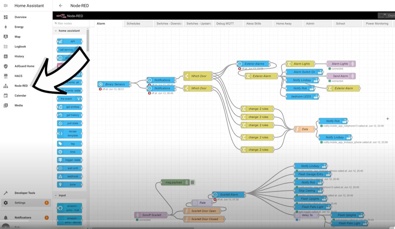Open the Overview dashboard icon
Viewport: 395px width, 229px height.
pyautogui.click(x=6, y=17)
